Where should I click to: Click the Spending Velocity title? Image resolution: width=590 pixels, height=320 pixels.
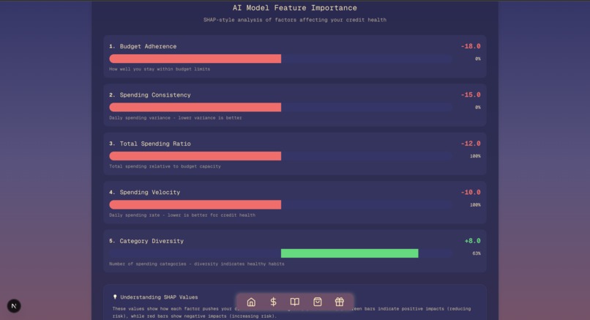(150, 193)
